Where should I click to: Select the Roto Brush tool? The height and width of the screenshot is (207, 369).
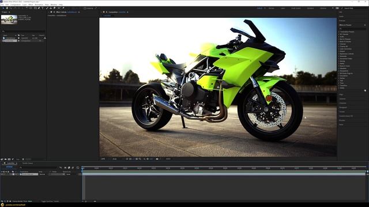pyautogui.click(x=59, y=8)
